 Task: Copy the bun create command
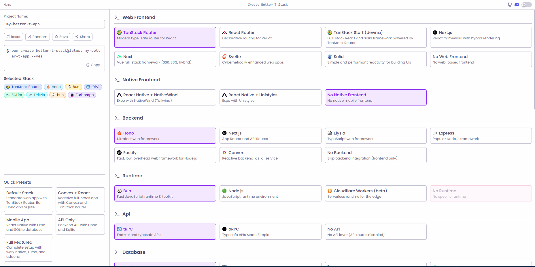click(93, 65)
